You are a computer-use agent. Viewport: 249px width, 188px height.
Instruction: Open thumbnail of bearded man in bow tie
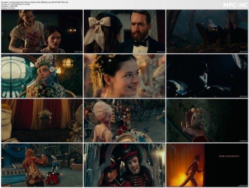(124, 31)
